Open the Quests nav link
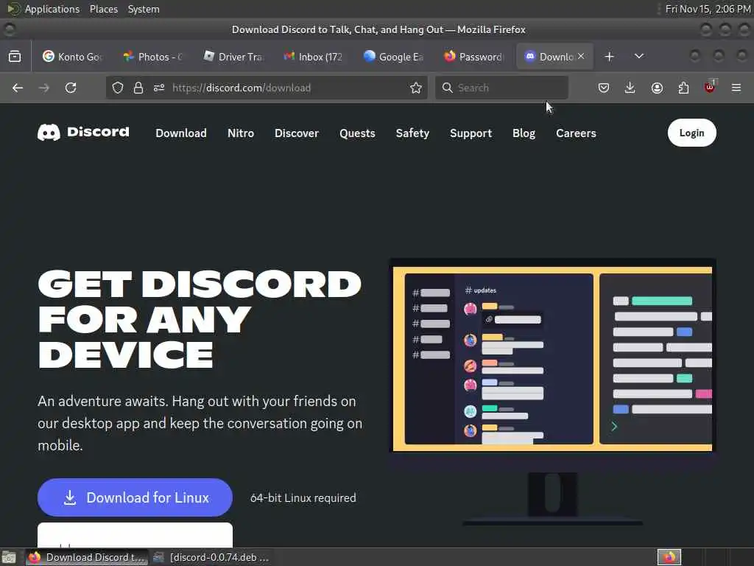 (x=357, y=133)
